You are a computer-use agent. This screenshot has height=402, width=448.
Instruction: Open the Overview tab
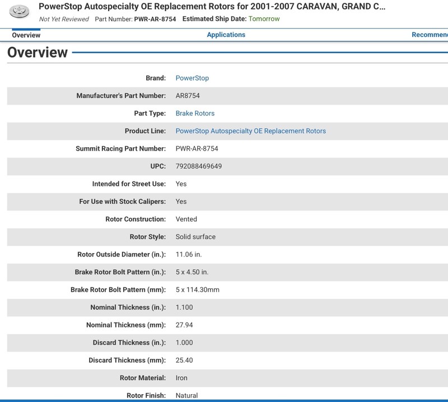tap(26, 35)
